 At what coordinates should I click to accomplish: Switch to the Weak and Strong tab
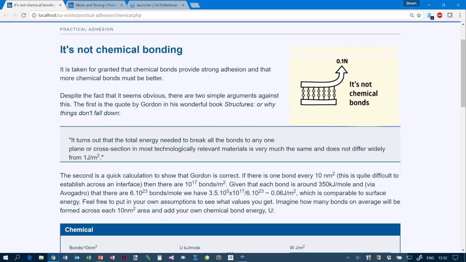coord(96,5)
